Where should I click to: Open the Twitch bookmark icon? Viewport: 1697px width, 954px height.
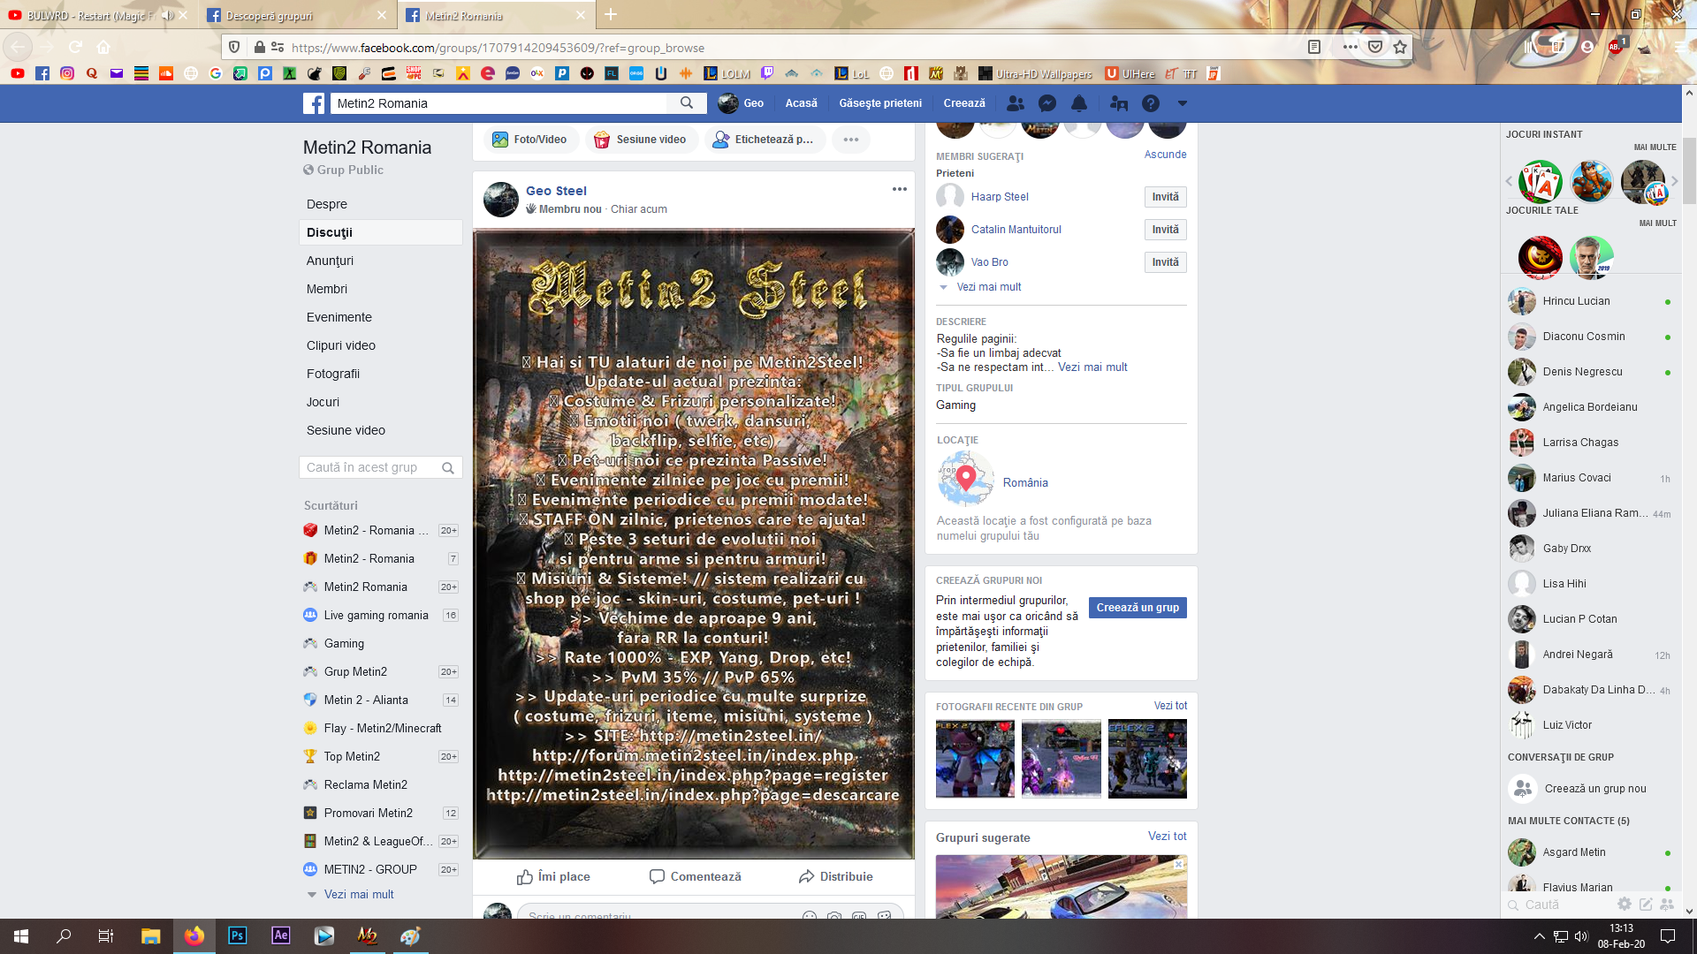767,73
